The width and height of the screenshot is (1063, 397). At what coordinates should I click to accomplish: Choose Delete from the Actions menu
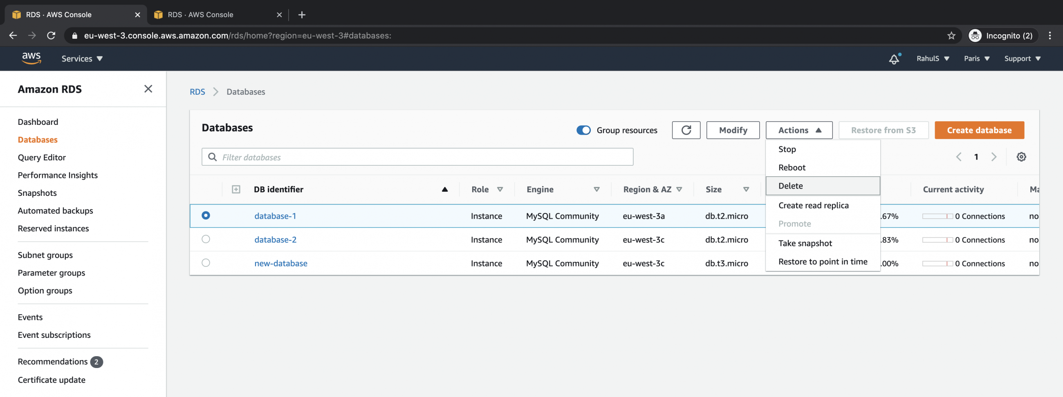790,186
